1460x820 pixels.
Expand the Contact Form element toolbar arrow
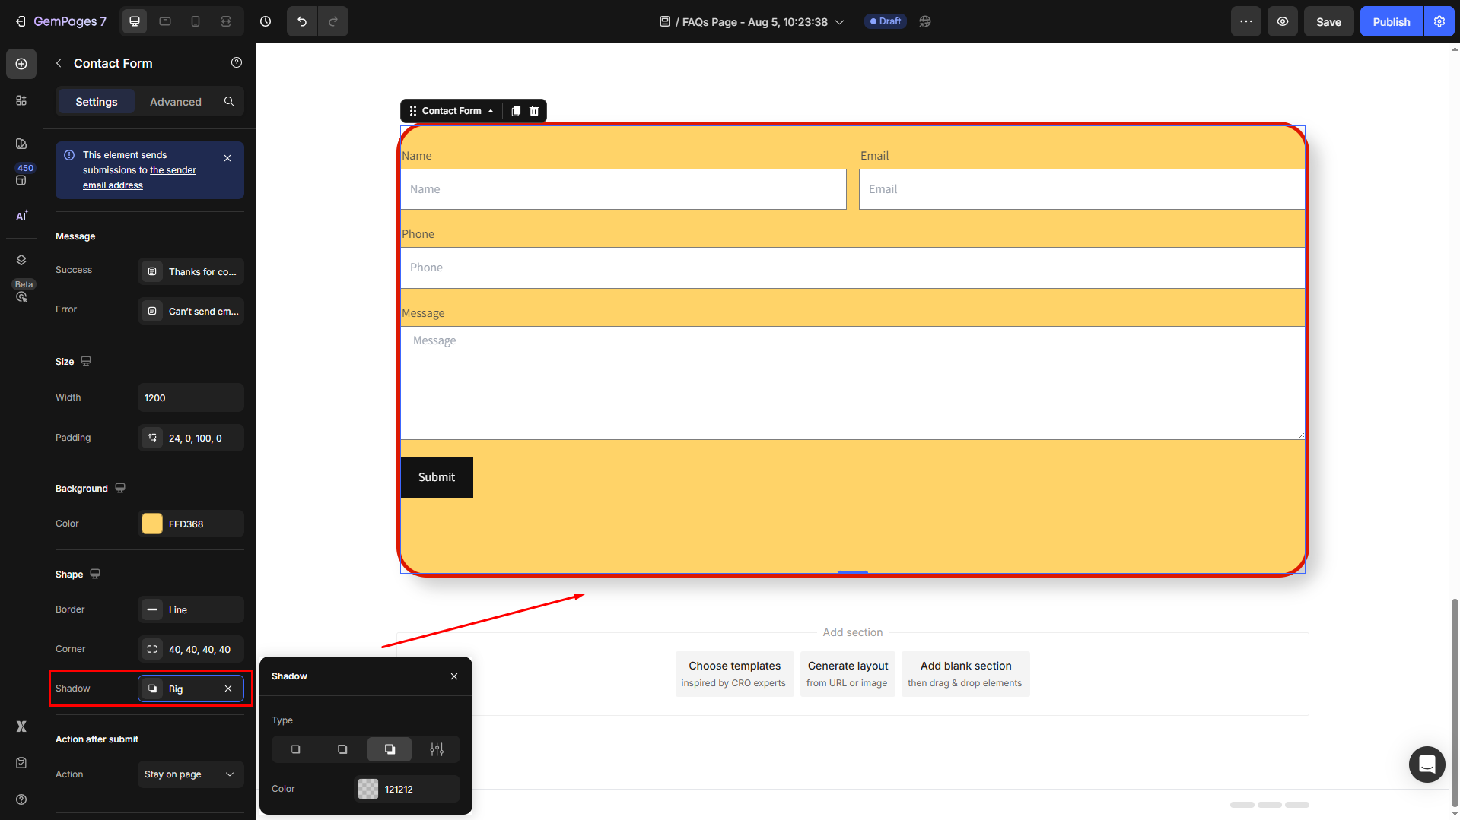(491, 111)
